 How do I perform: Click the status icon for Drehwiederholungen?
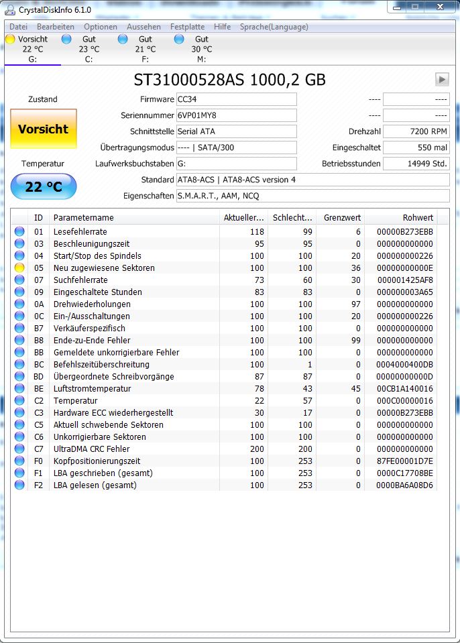pos(19,304)
